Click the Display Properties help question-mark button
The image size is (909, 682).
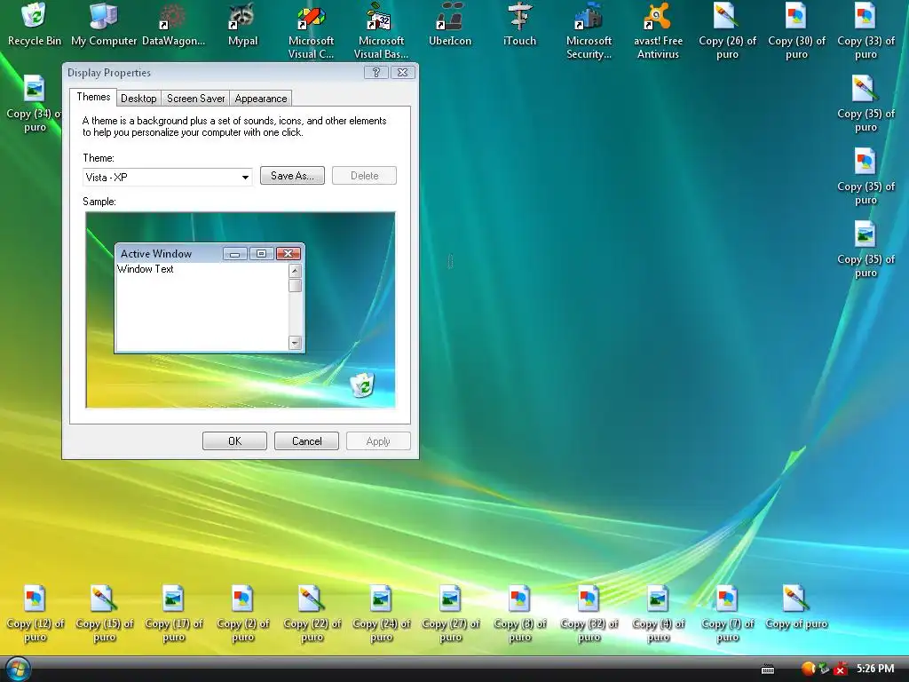click(375, 73)
